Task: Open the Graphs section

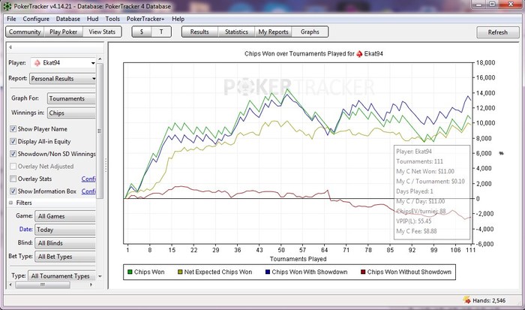Action: pos(310,32)
